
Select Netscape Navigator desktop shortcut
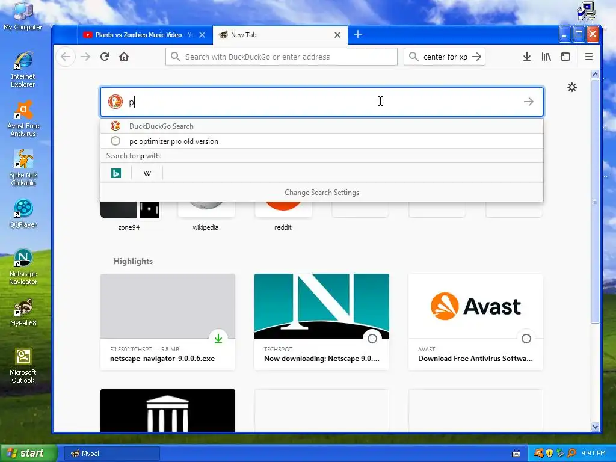[23, 267]
